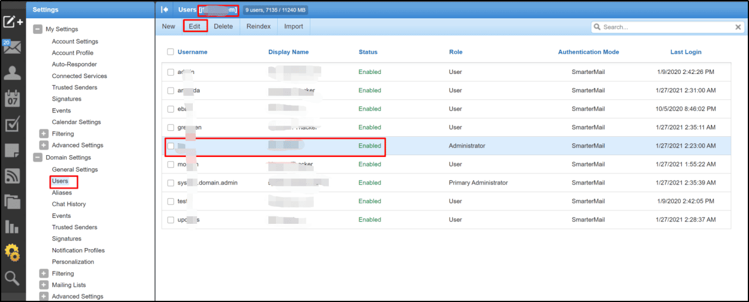Collapse the Domain Settings tree node
Image resolution: width=749 pixels, height=302 pixels.
38,158
